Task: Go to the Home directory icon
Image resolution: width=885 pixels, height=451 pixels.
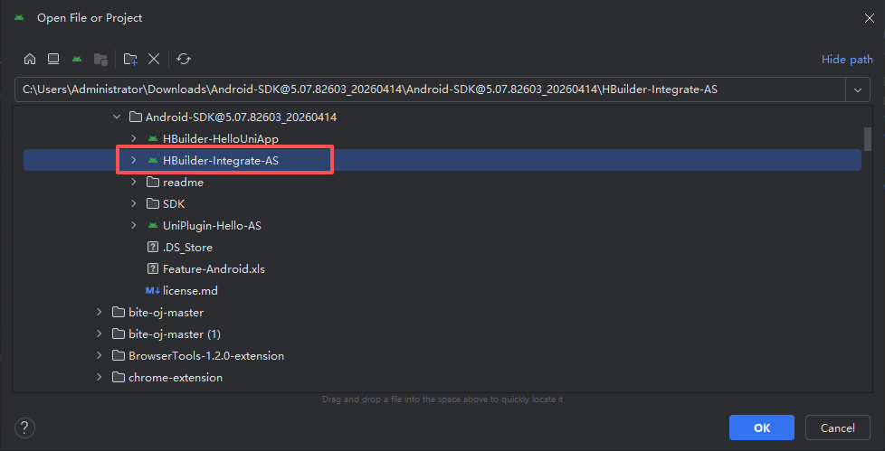Action: (x=30, y=59)
